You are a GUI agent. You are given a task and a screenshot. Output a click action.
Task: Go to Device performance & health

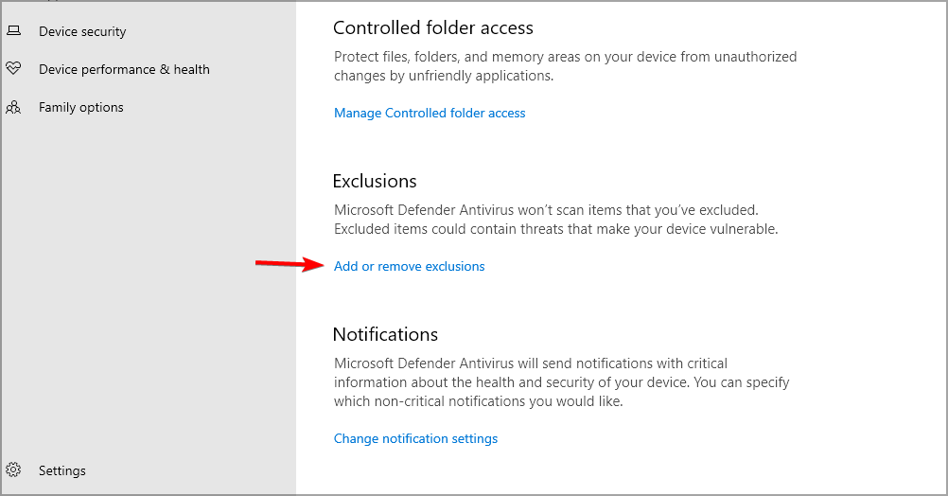coord(124,69)
